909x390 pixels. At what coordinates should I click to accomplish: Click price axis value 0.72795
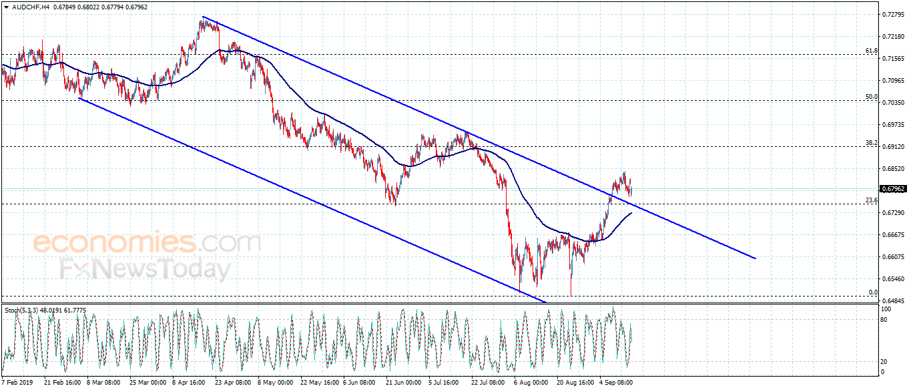[x=893, y=14]
